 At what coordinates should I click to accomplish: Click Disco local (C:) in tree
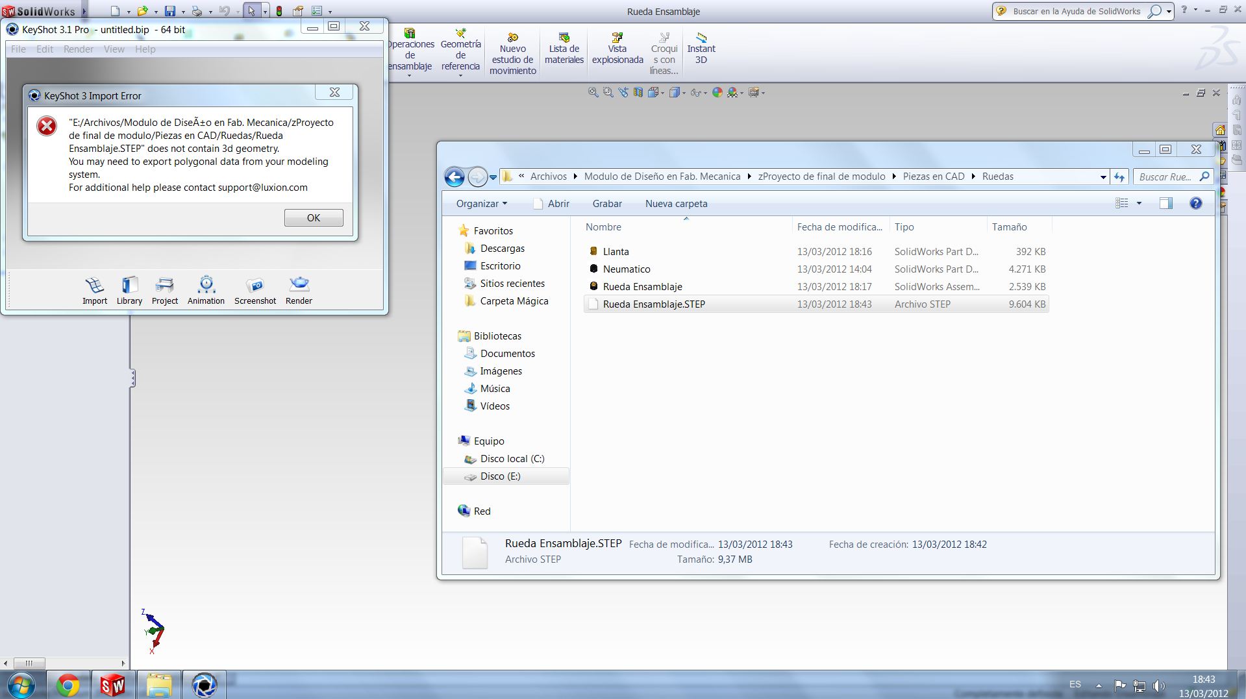pyautogui.click(x=512, y=459)
